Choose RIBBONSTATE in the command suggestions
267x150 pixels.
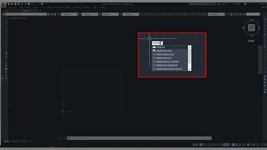pyautogui.click(x=164, y=58)
